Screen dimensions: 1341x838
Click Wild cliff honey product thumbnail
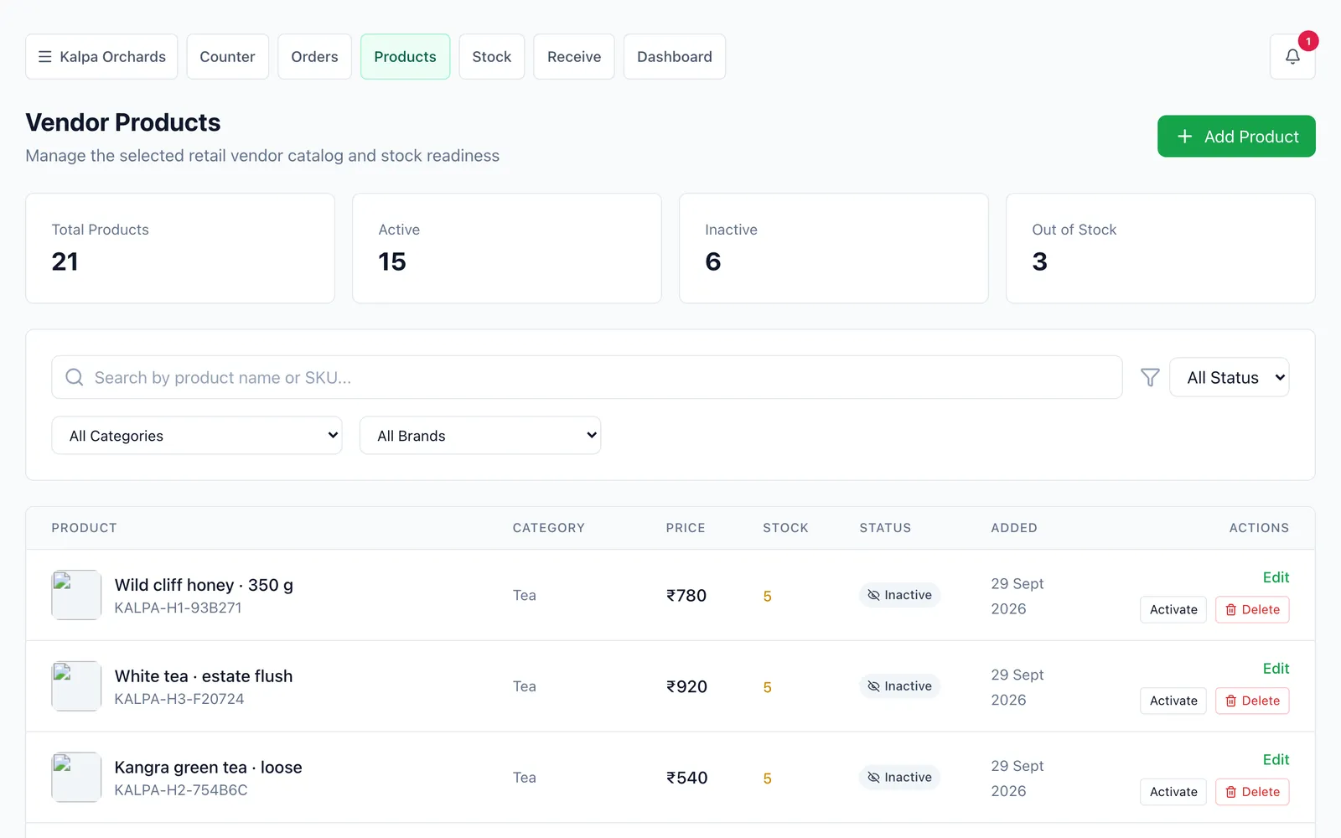pos(76,595)
